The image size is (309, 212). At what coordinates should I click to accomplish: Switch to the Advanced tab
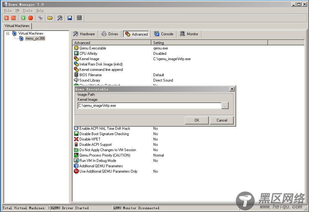tap(137, 34)
